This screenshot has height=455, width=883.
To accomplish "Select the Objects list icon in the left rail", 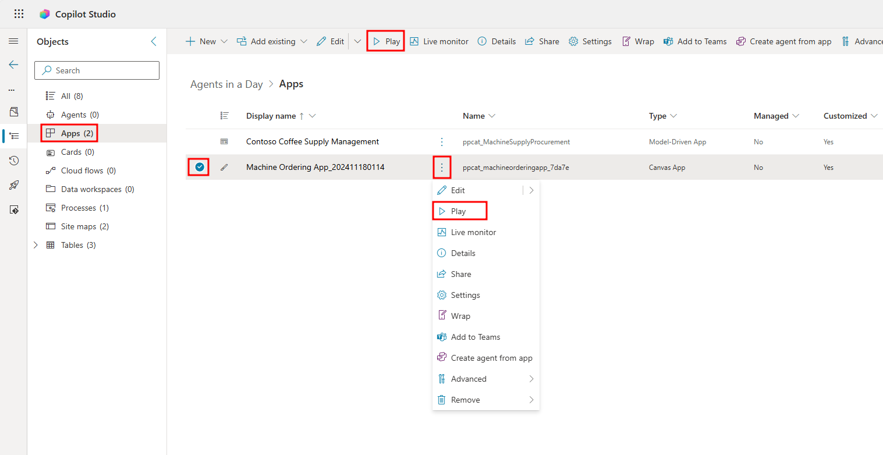I will [x=14, y=136].
